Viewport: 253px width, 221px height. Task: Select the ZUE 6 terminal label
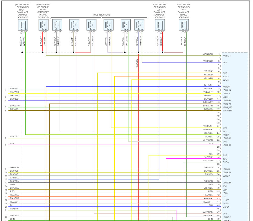coord(225,162)
